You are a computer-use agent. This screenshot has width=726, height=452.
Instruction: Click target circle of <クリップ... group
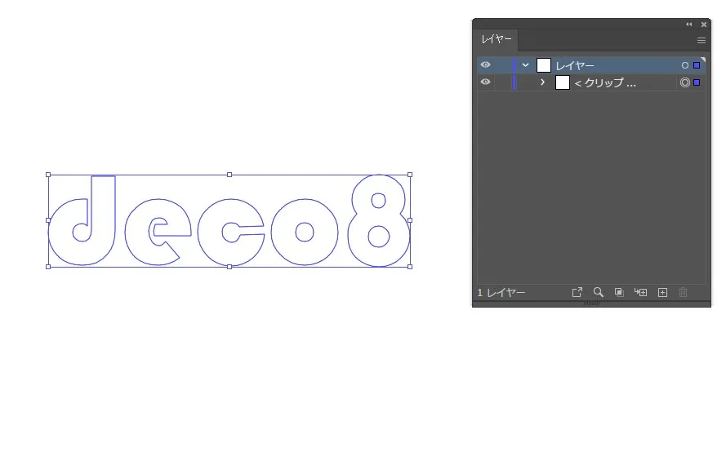point(685,82)
